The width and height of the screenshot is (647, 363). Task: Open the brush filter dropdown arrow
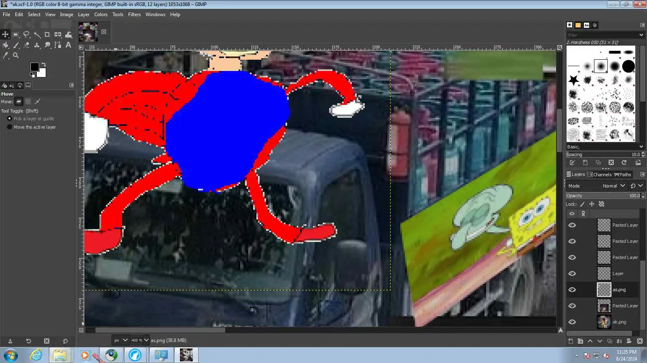pos(641,35)
